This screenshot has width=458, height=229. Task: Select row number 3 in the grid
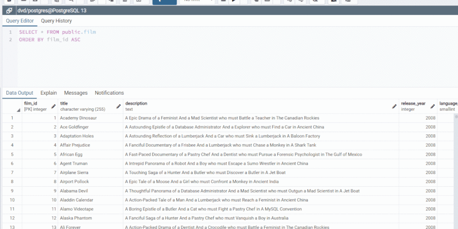coord(12,136)
